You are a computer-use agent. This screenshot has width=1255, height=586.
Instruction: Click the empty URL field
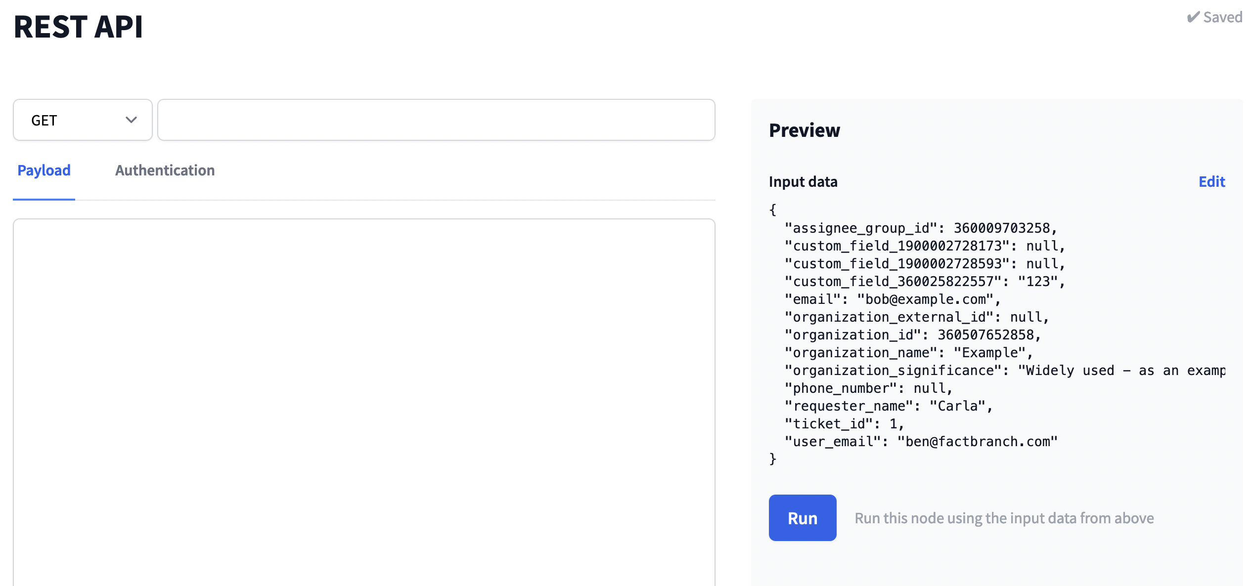click(435, 120)
